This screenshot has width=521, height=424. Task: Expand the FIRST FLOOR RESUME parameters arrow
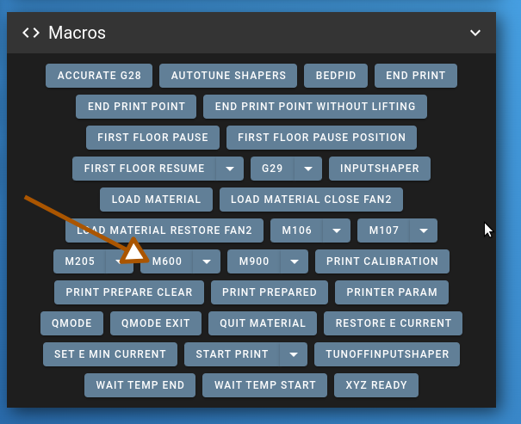(230, 169)
